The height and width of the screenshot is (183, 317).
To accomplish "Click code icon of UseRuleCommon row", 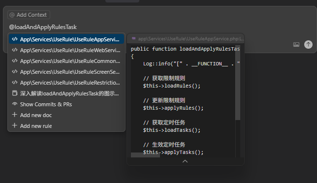I will (x=15, y=61).
